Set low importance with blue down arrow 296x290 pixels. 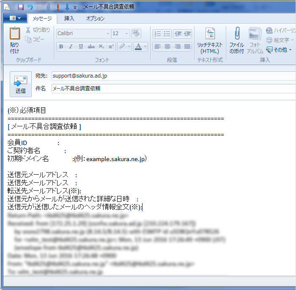[x=67, y=7]
